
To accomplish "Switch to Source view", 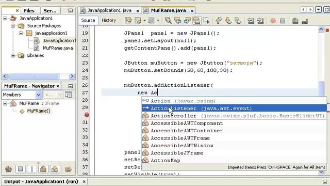I will [x=88, y=20].
